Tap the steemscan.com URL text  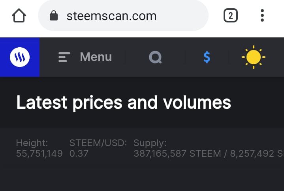pyautogui.click(x=111, y=16)
